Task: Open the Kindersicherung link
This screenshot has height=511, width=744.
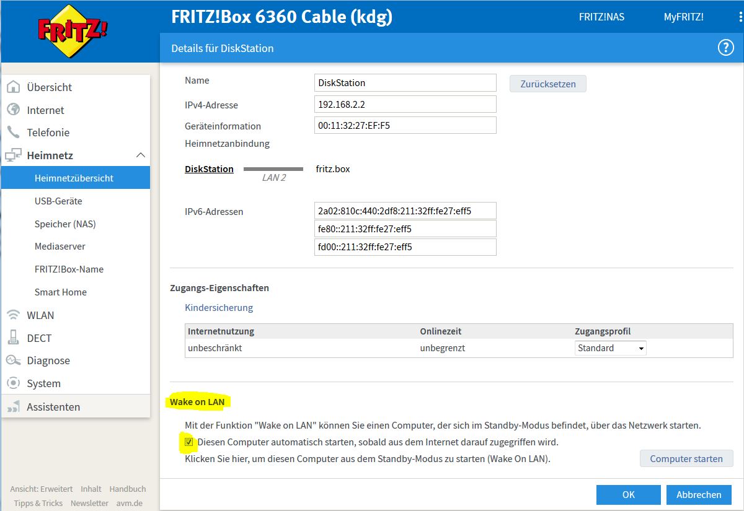Action: pyautogui.click(x=219, y=307)
